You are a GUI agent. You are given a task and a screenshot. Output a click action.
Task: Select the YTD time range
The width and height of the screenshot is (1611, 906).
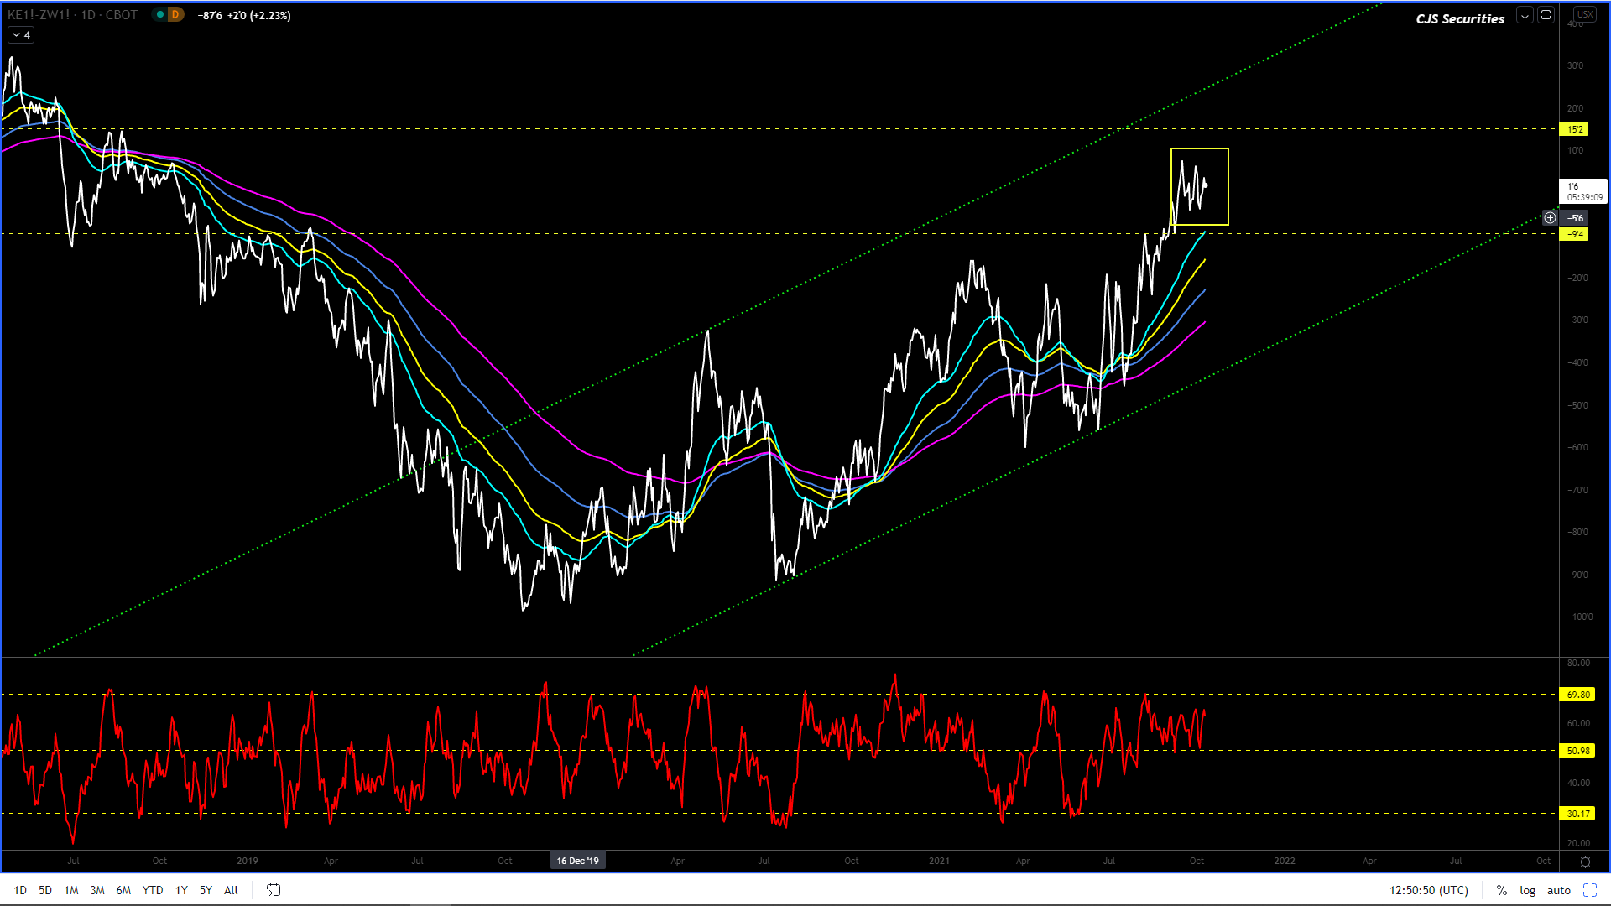(x=153, y=890)
